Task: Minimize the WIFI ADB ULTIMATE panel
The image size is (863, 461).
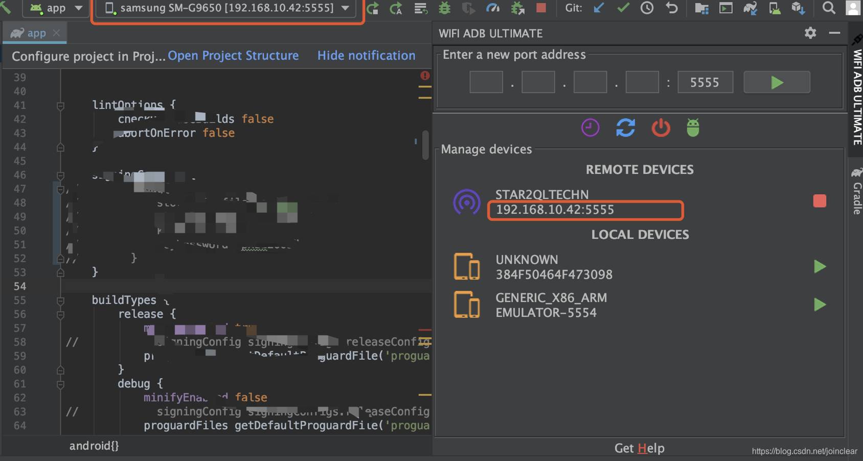Action: [x=834, y=33]
